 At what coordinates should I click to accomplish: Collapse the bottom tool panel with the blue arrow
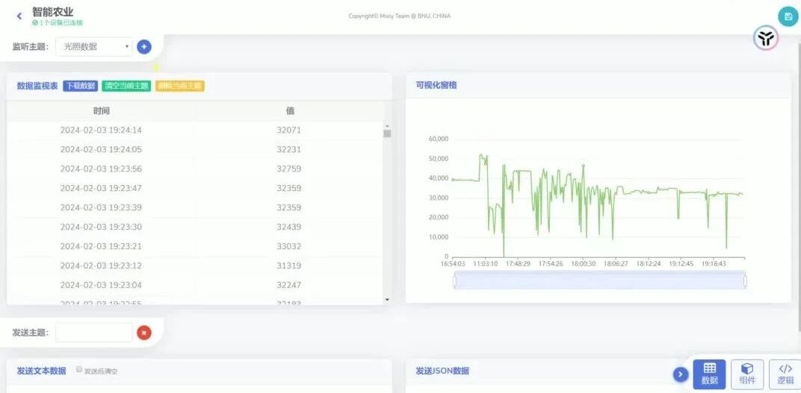[x=681, y=374]
